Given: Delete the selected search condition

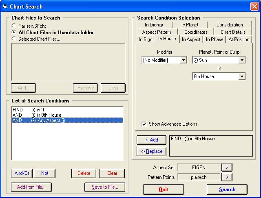Looking at the screenshot, I should pos(84,173).
